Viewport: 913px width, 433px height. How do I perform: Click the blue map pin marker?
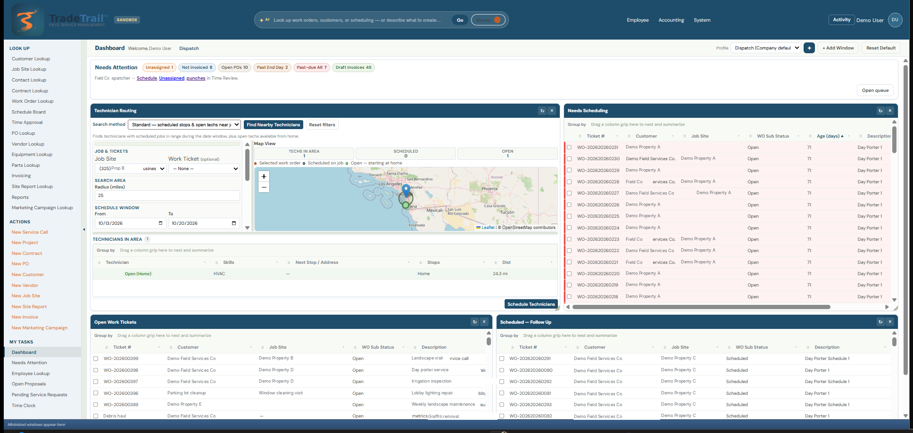(x=406, y=190)
